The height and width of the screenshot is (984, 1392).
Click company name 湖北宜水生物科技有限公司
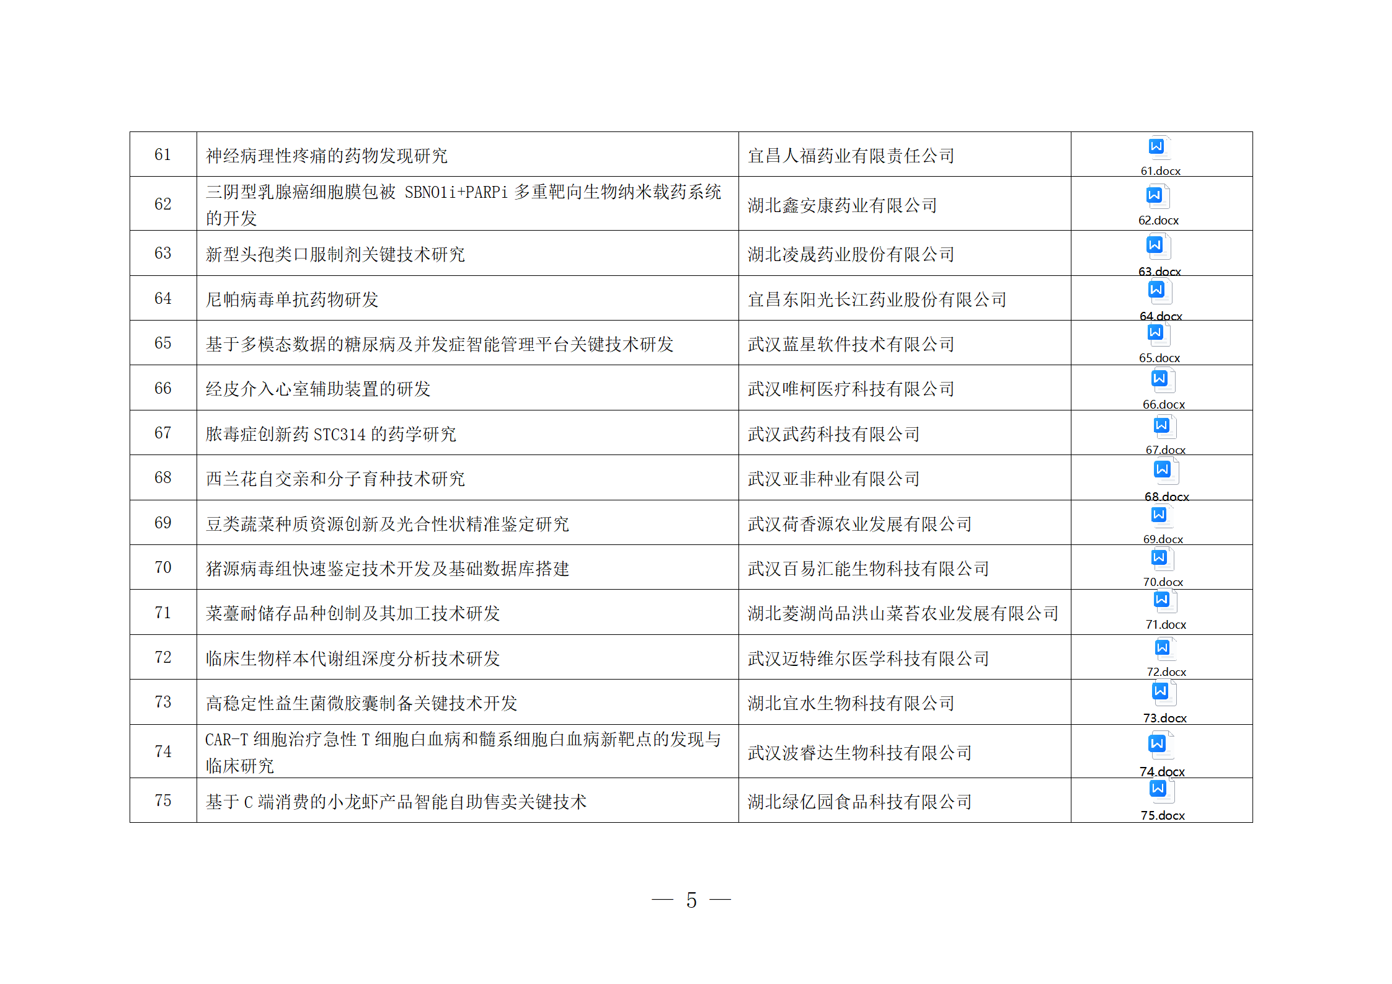[x=851, y=703]
